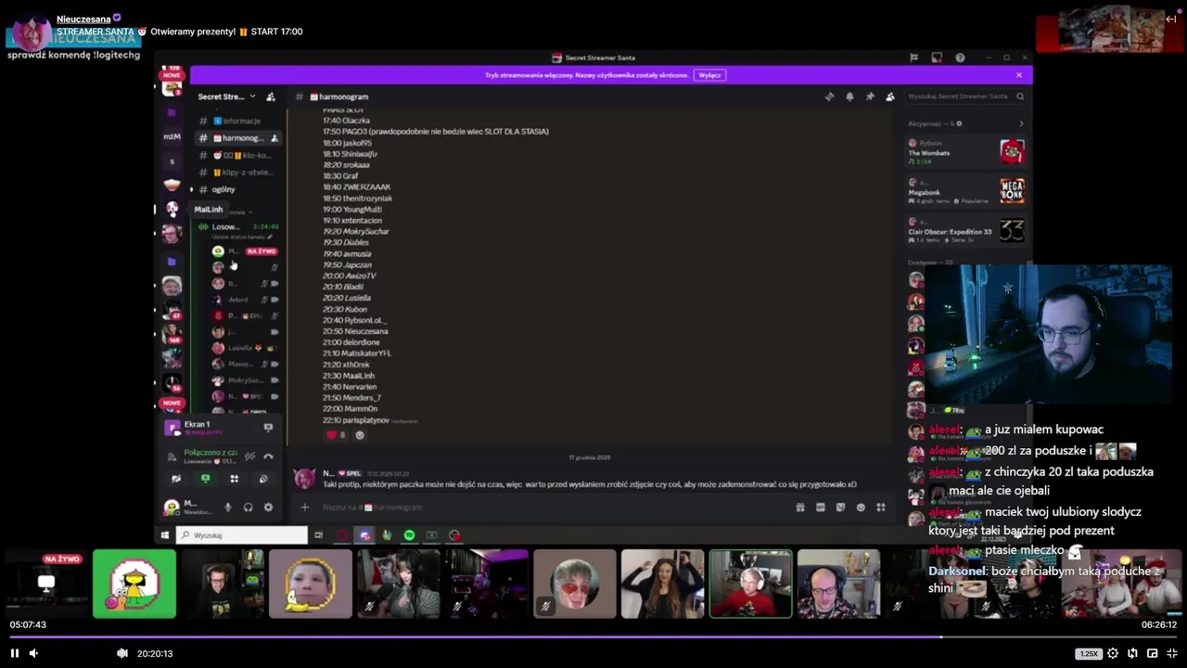Open soundboard icon in voice panel
Image resolution: width=1187 pixels, height=668 pixels.
click(x=263, y=479)
